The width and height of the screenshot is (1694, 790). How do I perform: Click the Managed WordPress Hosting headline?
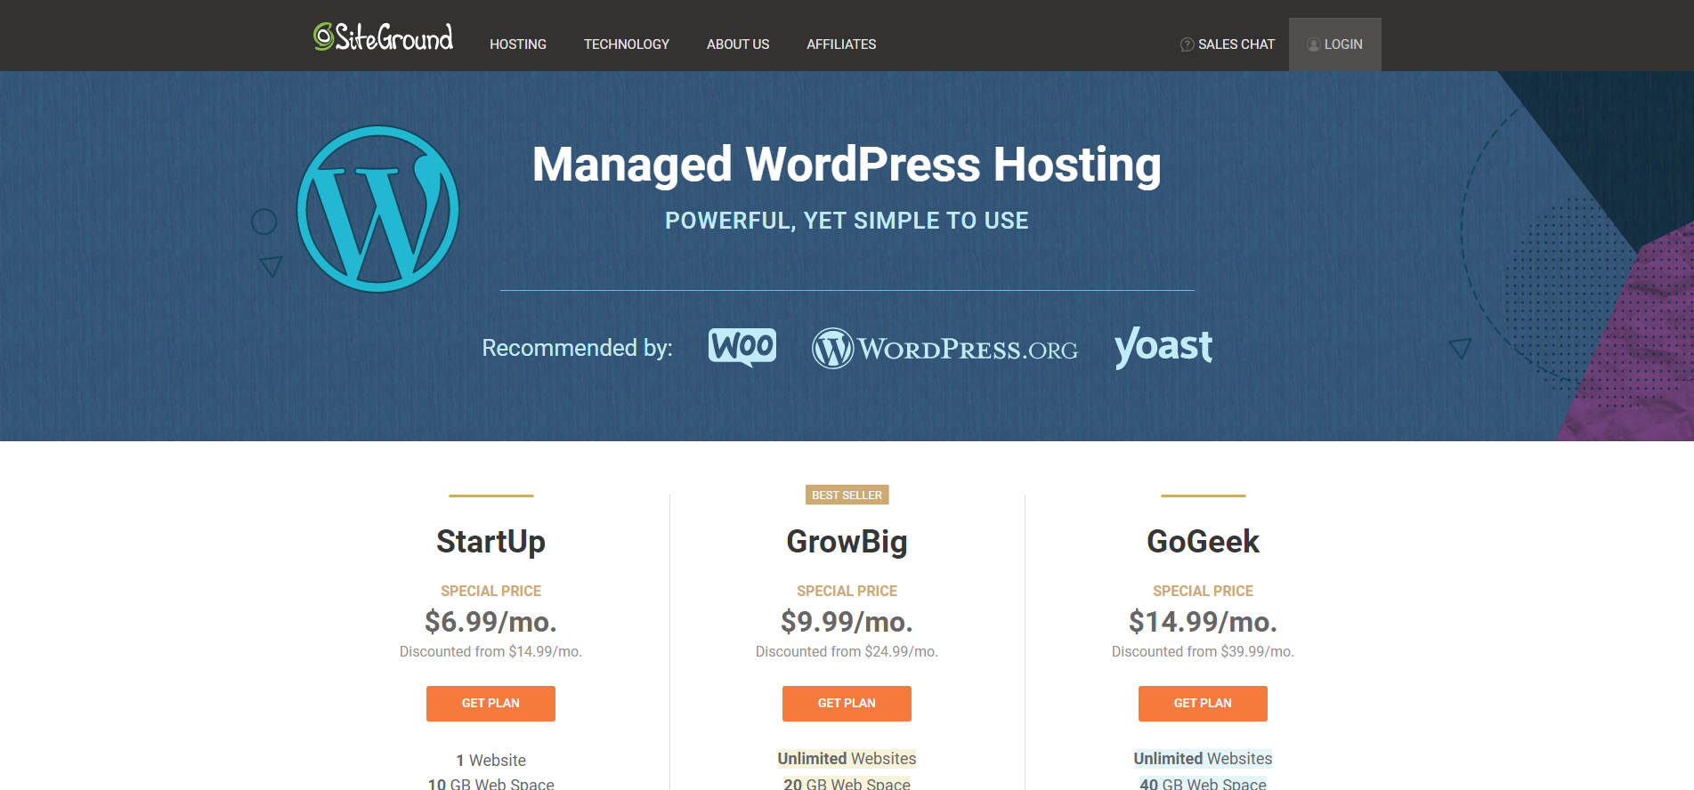(847, 165)
